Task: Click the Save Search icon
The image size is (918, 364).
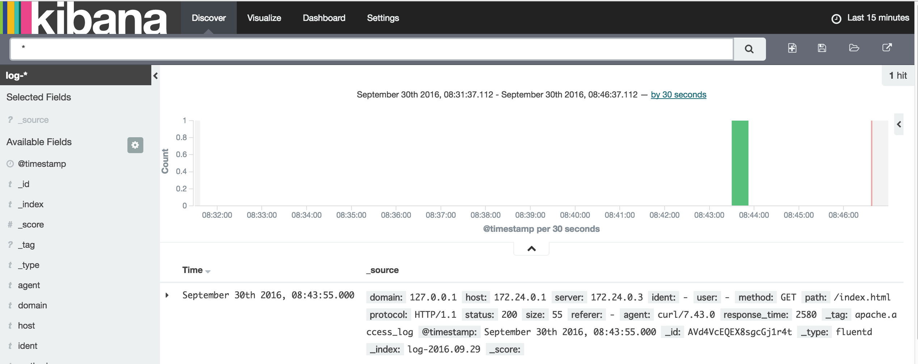Action: [x=822, y=48]
